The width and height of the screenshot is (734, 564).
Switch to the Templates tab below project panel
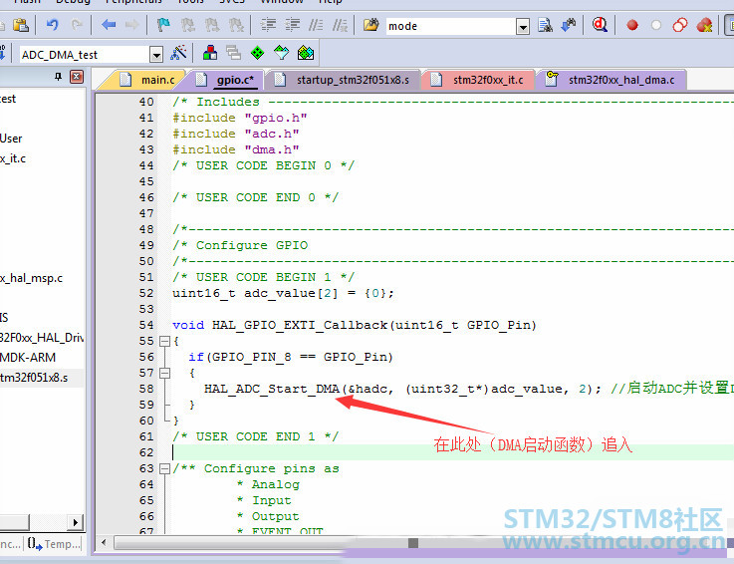[55, 544]
